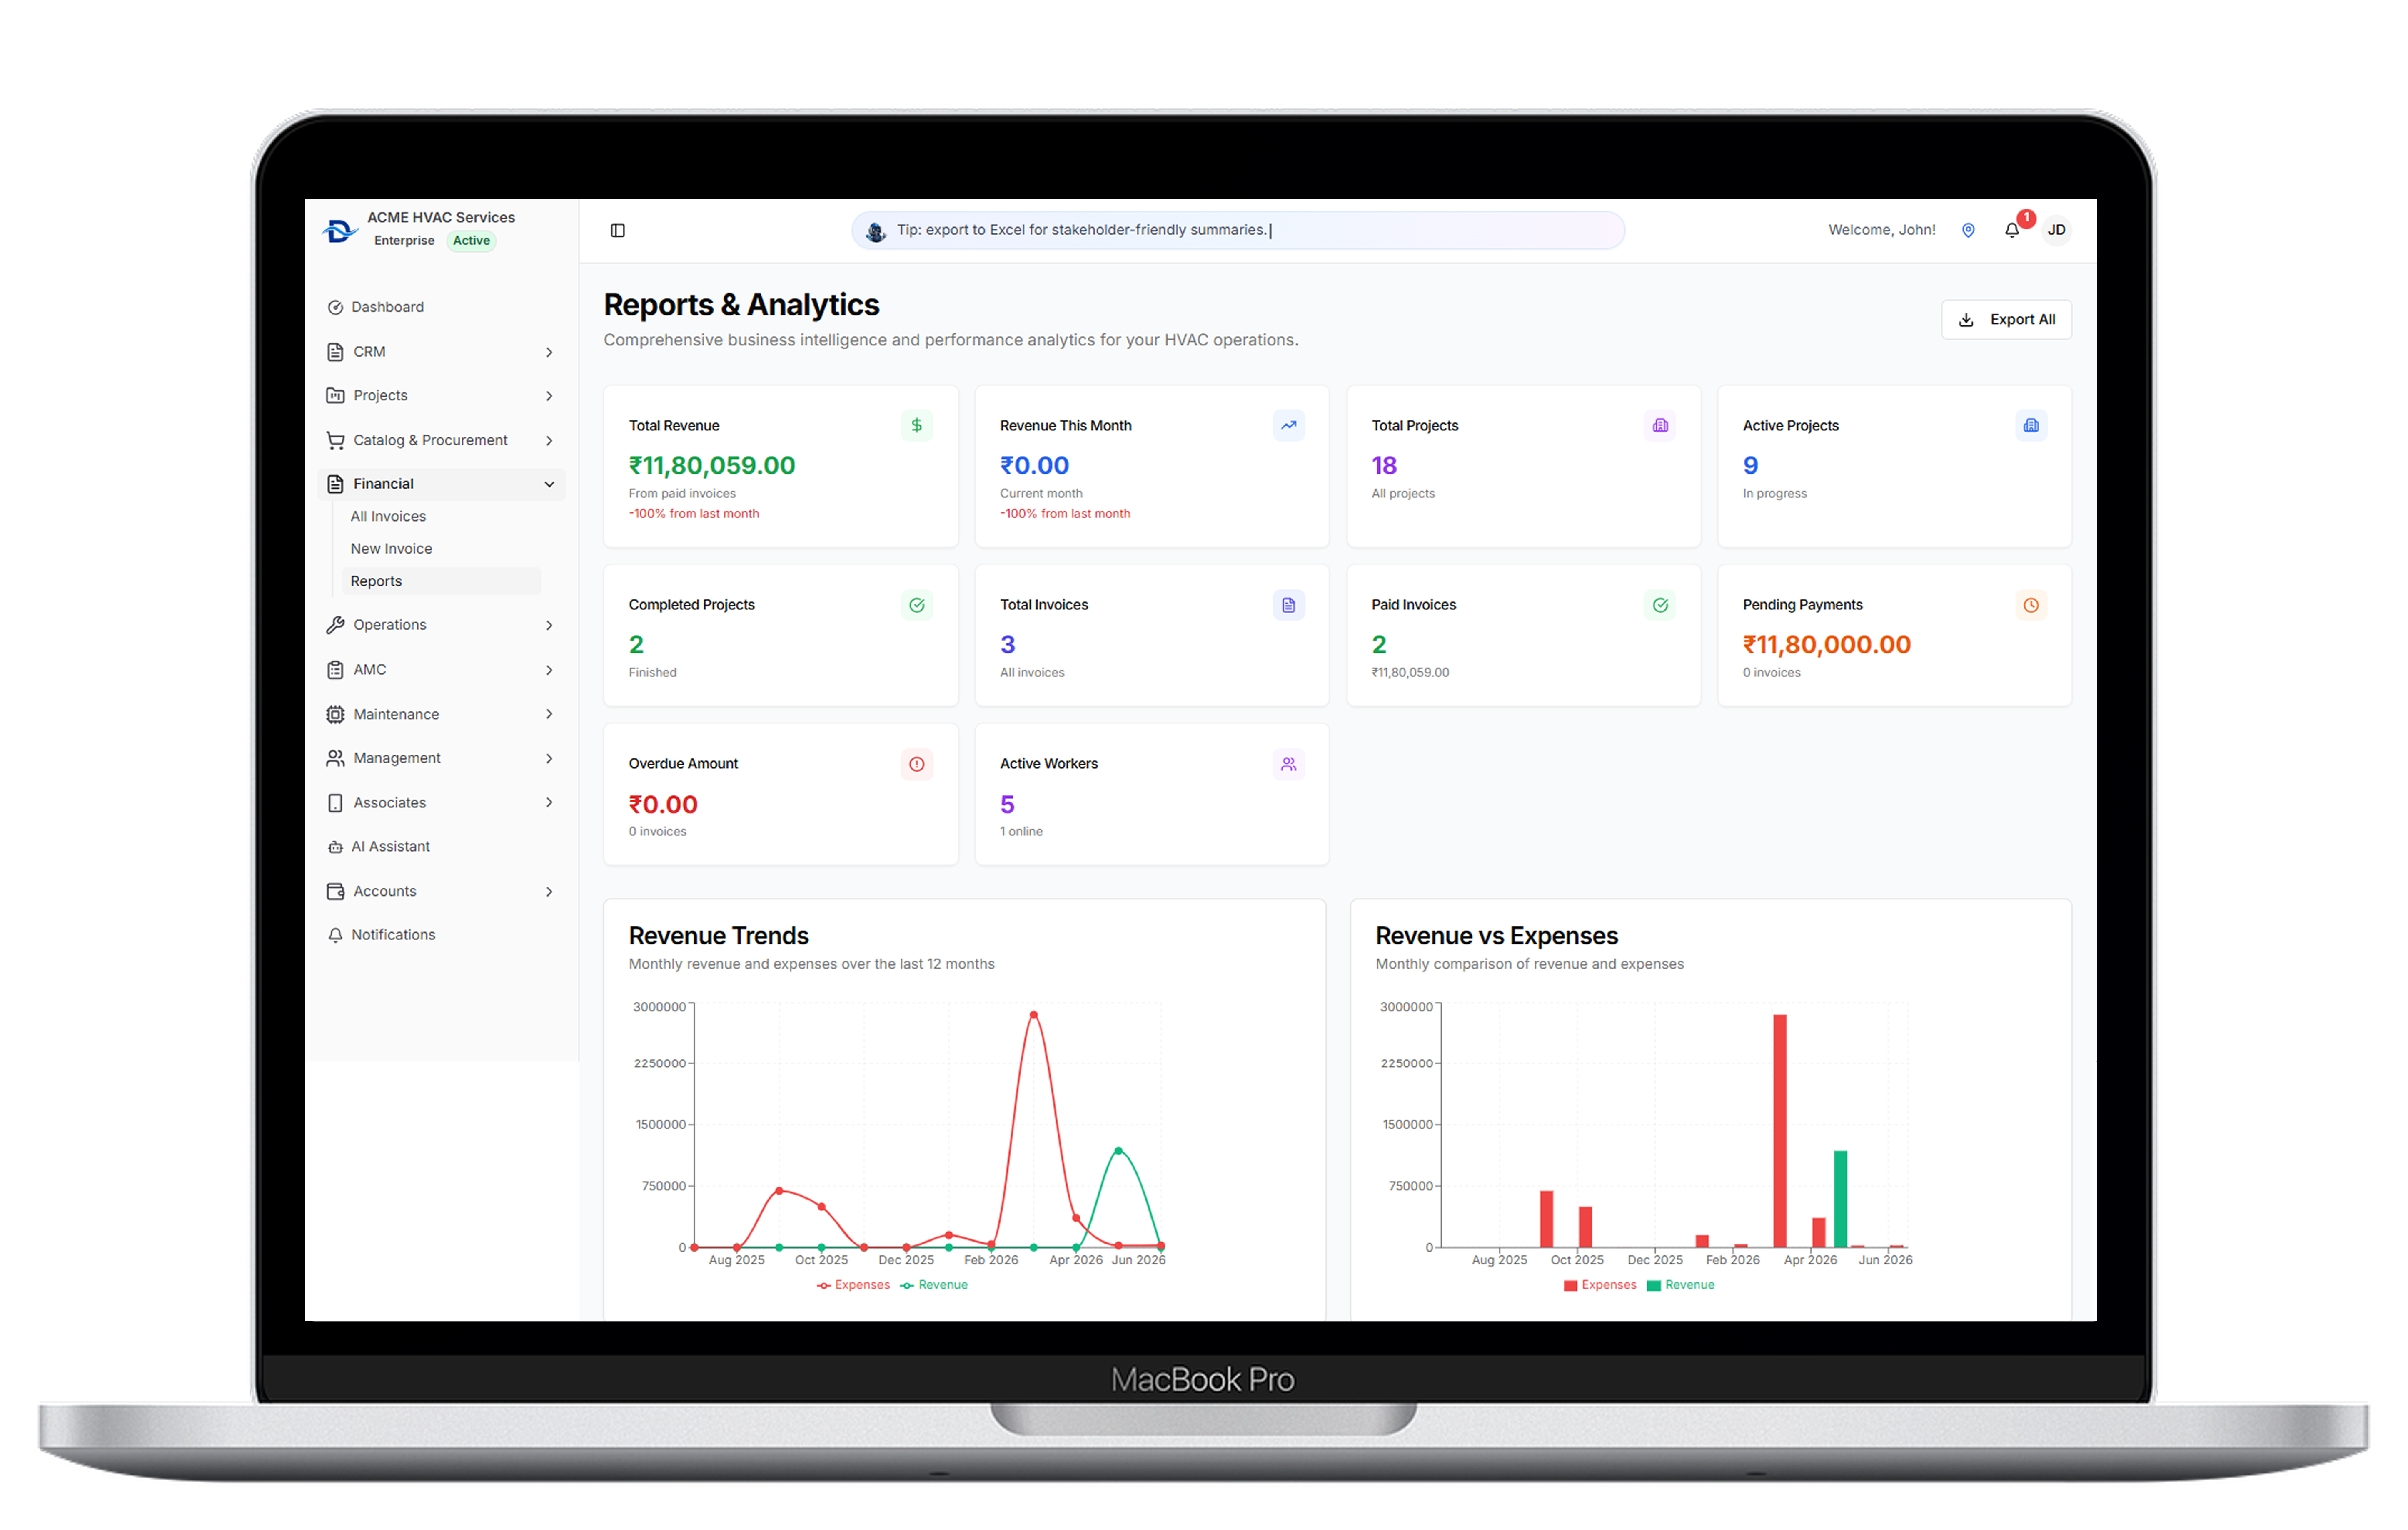This screenshot has height=1530, width=2408.
Task: Click the expenses peak point in Revenue Trends
Action: point(1033,1015)
